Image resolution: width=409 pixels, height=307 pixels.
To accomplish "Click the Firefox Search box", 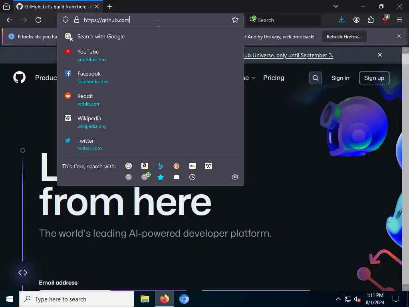I will point(283,20).
